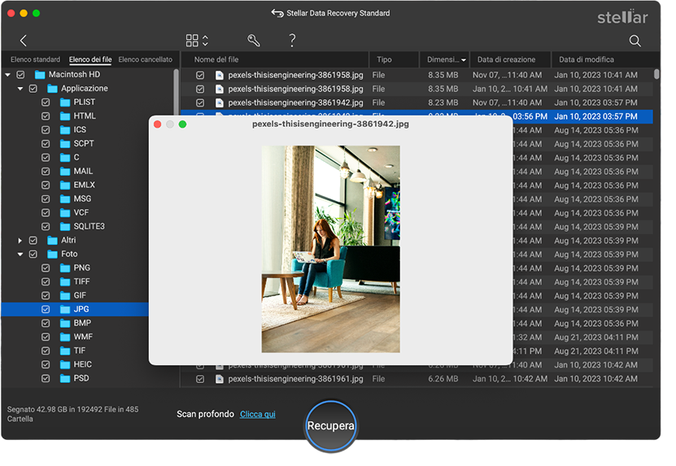Viewport: 676px width, 466px height.
Task: Switch to the Elenco standard tab
Action: click(x=35, y=59)
